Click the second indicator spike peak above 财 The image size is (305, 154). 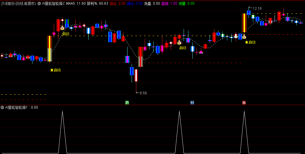(179, 111)
